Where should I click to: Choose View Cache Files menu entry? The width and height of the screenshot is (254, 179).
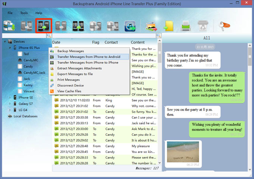(89, 91)
